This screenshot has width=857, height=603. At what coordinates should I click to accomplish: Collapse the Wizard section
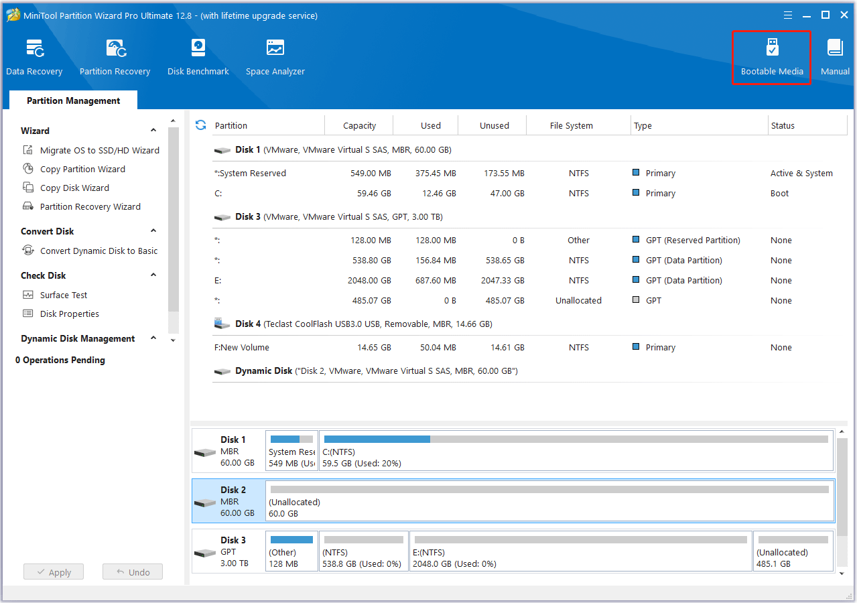click(x=153, y=131)
